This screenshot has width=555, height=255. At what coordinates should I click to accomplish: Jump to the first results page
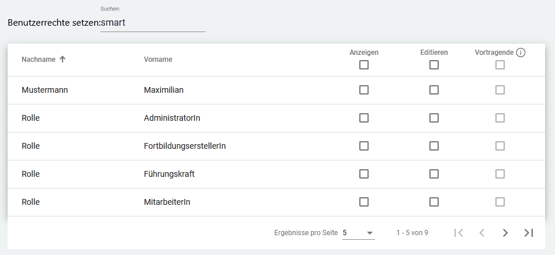coord(459,233)
